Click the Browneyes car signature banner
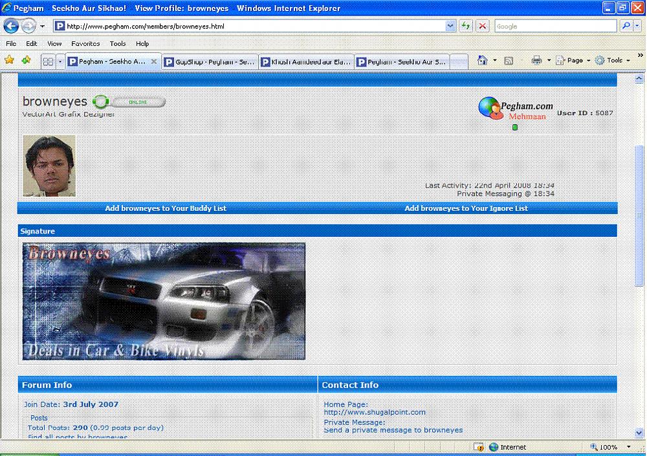Image resolution: width=647 pixels, height=456 pixels. tap(164, 301)
